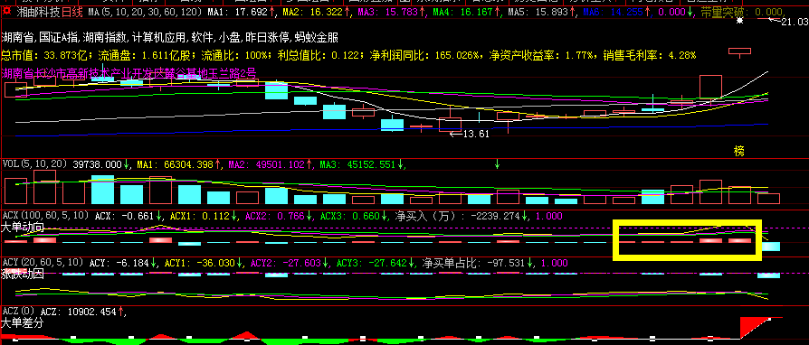Open ACX(100,60,5,10) indicator settings
809x345 pixels.
tap(46, 215)
